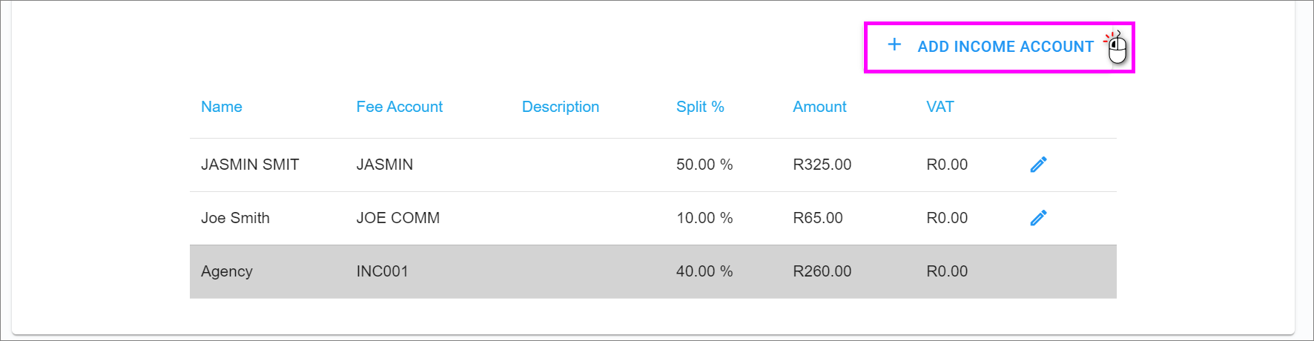Edit the JASMIN SMIT income split row

pyautogui.click(x=1038, y=165)
